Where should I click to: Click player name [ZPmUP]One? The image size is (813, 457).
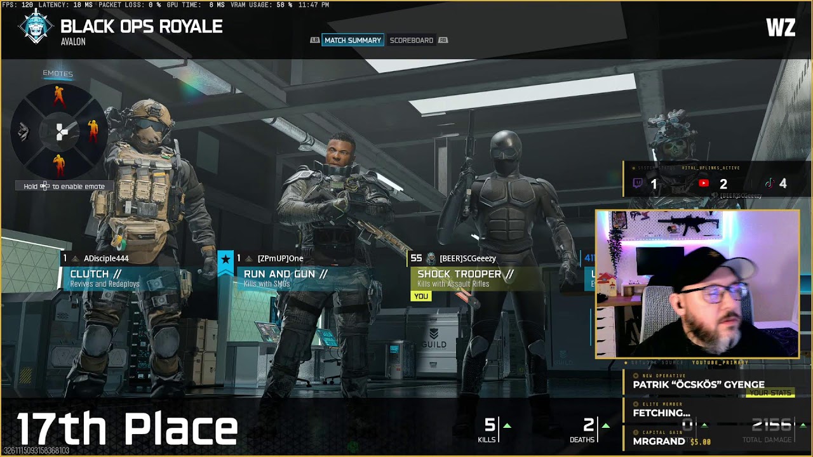tap(280, 259)
